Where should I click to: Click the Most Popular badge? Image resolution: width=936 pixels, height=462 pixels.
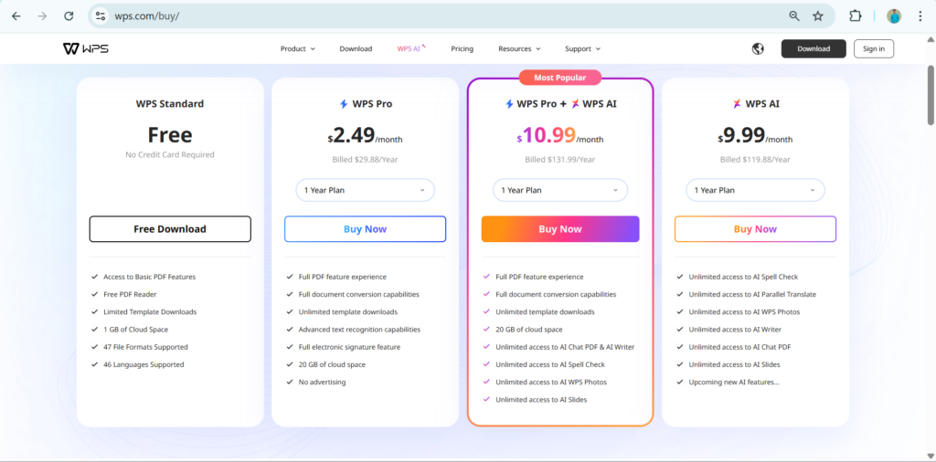click(560, 78)
